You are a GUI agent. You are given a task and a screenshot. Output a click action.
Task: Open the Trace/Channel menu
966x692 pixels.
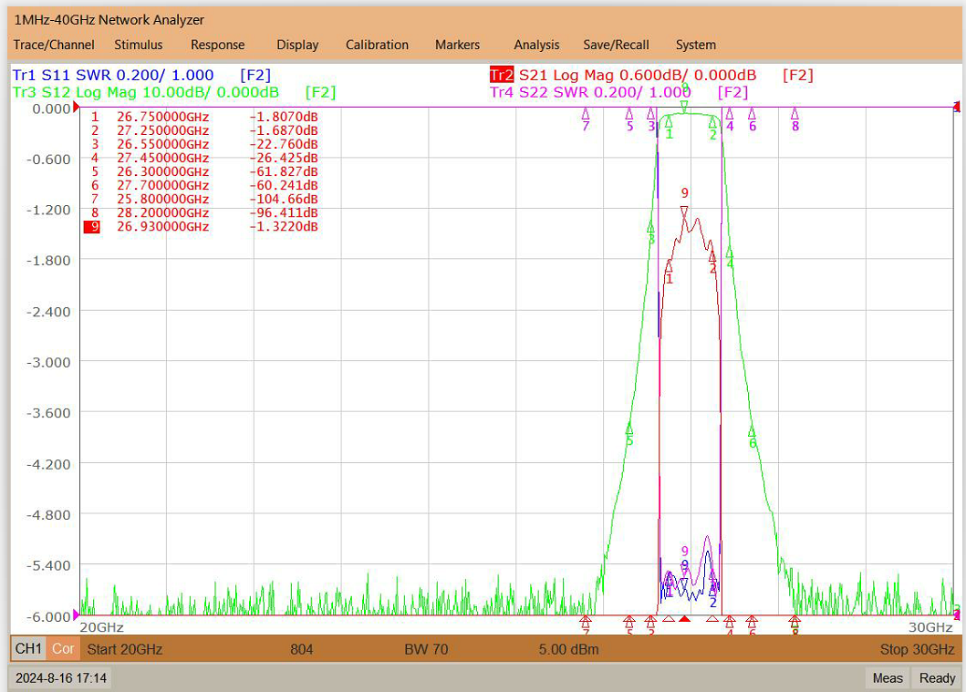pos(54,45)
